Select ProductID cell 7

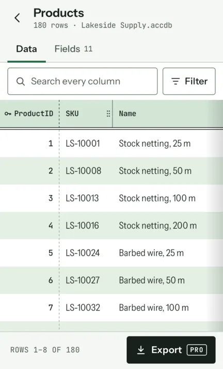[x=29, y=307]
